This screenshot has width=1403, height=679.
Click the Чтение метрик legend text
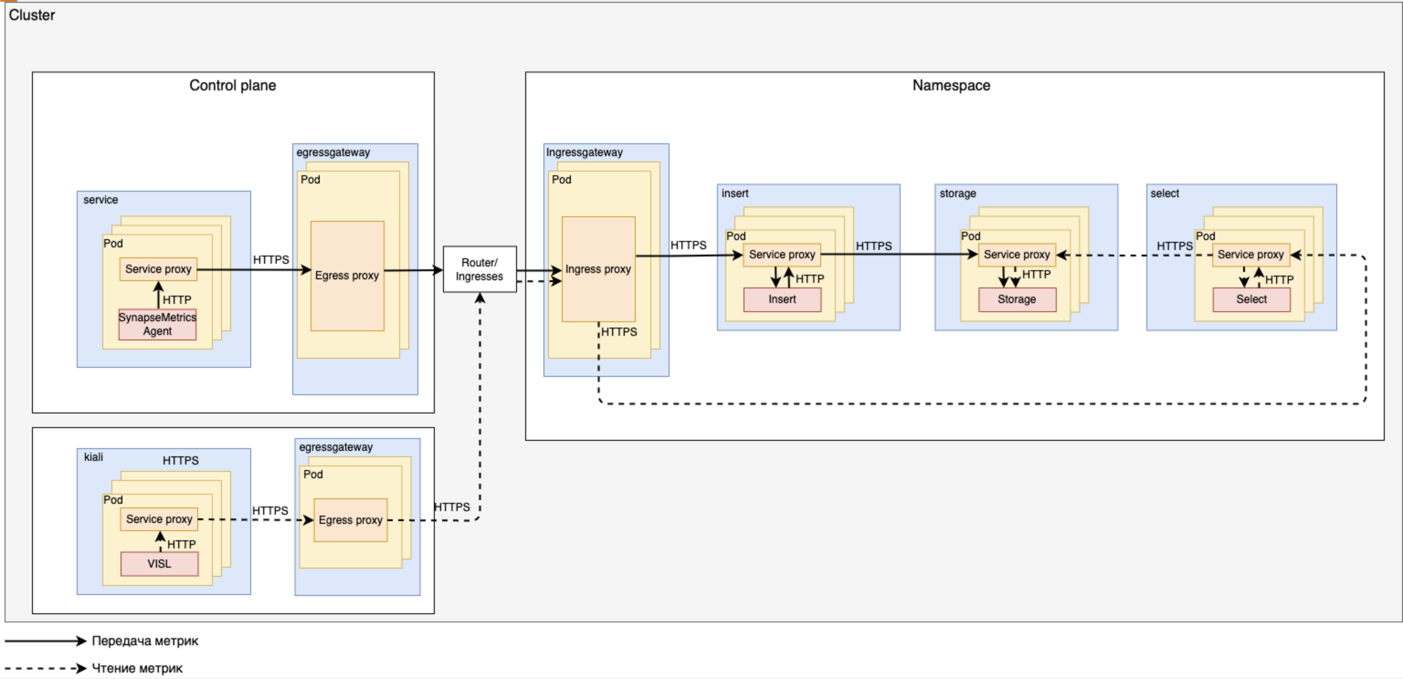[x=137, y=668]
